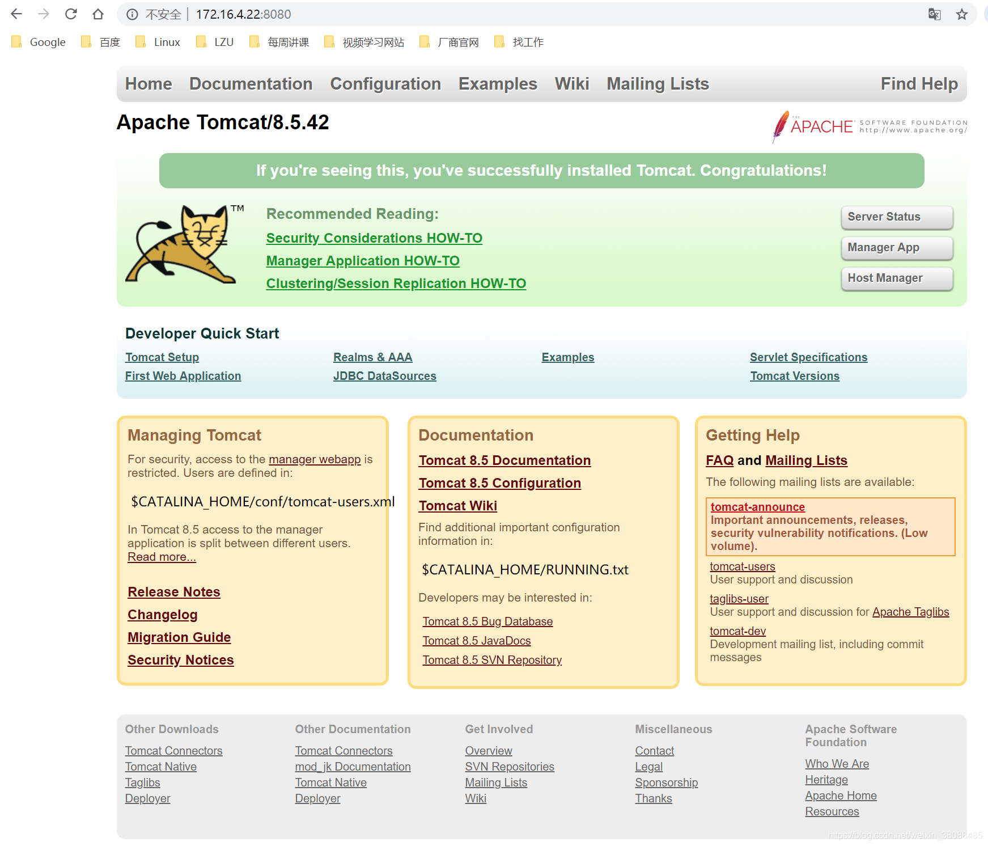The height and width of the screenshot is (846, 988).
Task: Click the Apache Software Foundation feather logo
Action: tap(870, 126)
